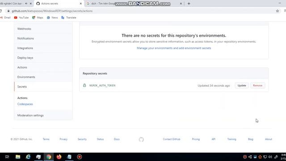Click the NGROK_AUTH_TOKEN secret name
Image resolution: width=286 pixels, height=161 pixels.
(x=102, y=85)
